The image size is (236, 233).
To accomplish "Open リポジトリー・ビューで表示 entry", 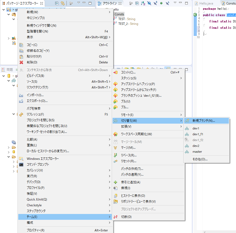I will (148, 202).
